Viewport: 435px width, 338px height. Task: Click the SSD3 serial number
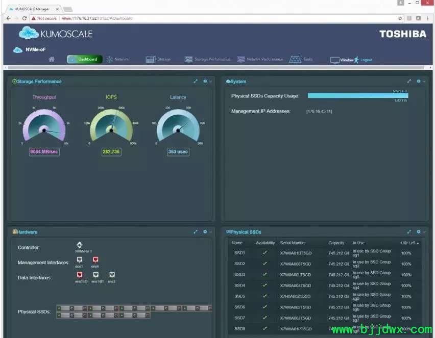pos(296,275)
